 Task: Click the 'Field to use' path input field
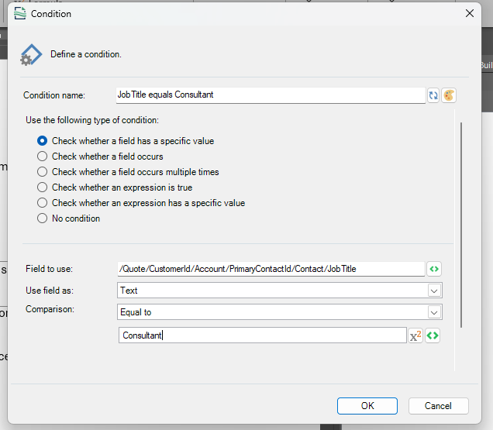(271, 269)
